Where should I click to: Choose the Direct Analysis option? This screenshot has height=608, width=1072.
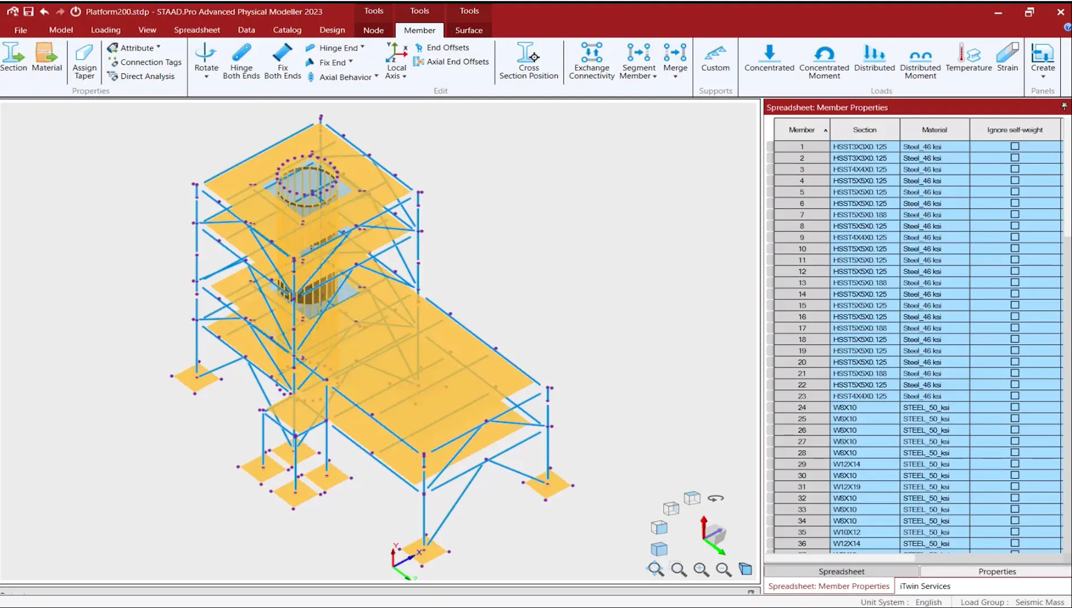(x=142, y=76)
